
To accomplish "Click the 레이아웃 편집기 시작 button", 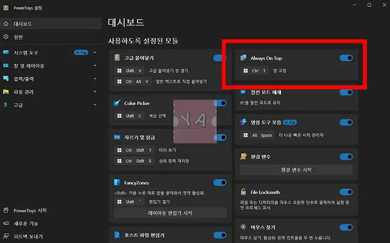I will click(170, 213).
